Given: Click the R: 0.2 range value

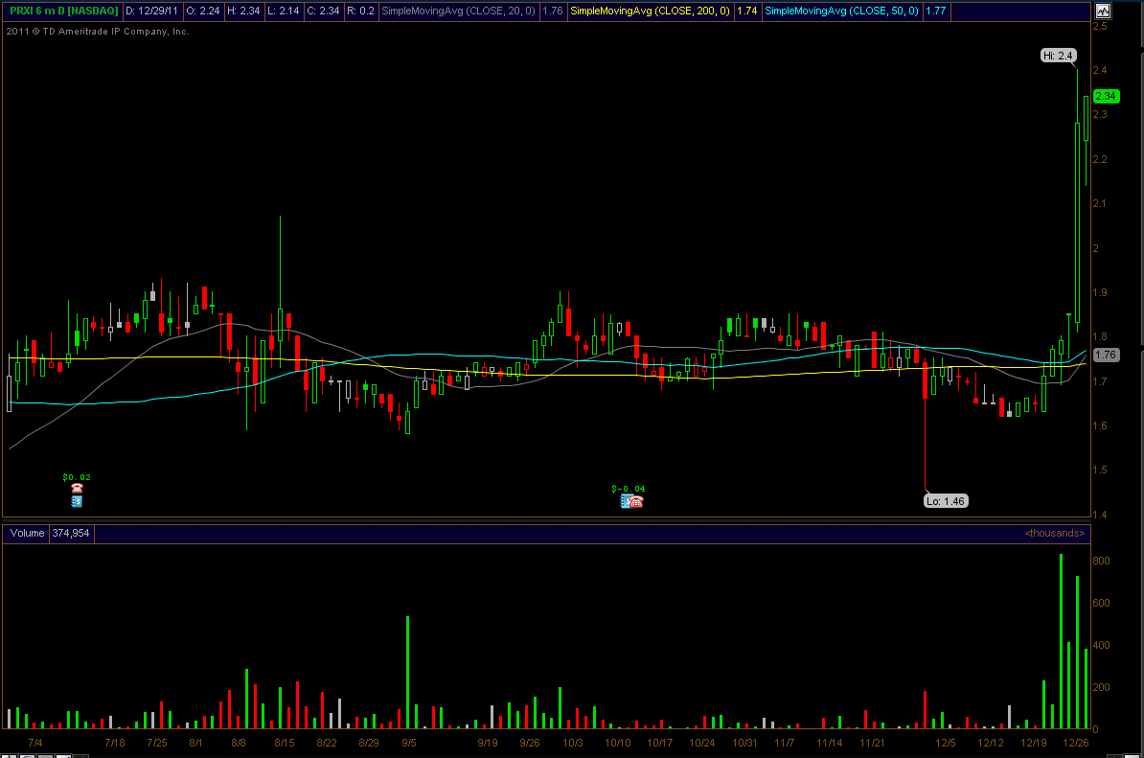Looking at the screenshot, I should coord(360,11).
